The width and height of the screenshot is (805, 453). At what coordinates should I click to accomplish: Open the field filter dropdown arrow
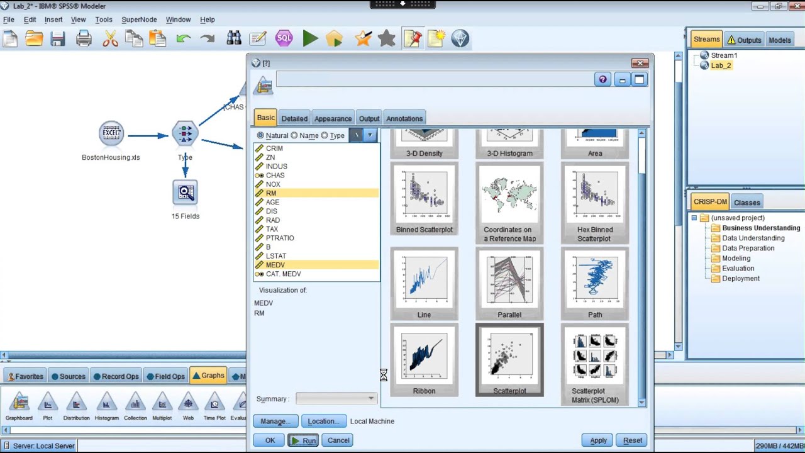(370, 135)
